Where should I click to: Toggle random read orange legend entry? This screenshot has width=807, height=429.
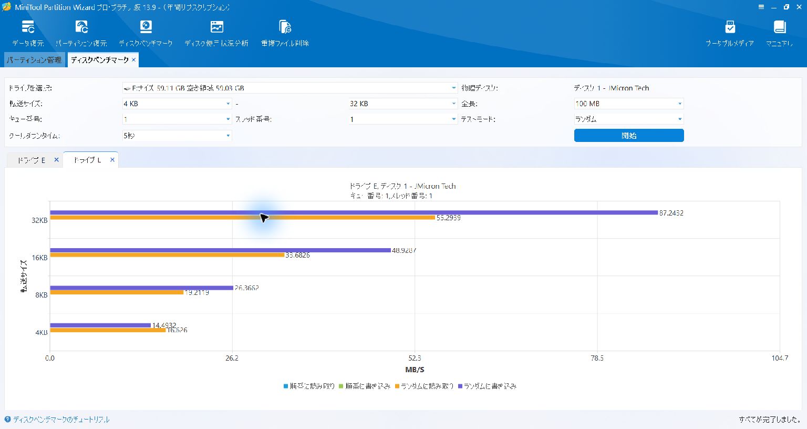pos(425,386)
